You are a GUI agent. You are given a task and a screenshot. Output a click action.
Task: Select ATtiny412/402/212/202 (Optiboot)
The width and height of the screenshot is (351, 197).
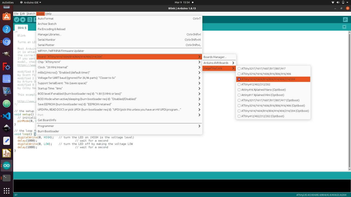pyautogui.click(x=273, y=116)
